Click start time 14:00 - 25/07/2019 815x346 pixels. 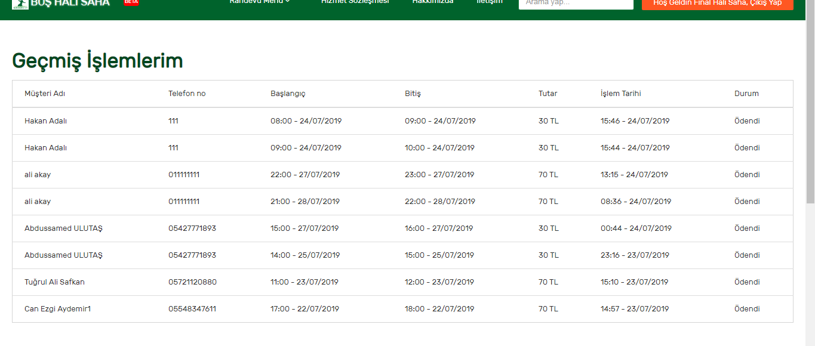coord(305,255)
